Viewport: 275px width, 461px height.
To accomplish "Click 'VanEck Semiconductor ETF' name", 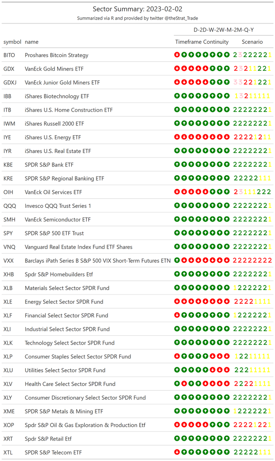I will point(58,219).
